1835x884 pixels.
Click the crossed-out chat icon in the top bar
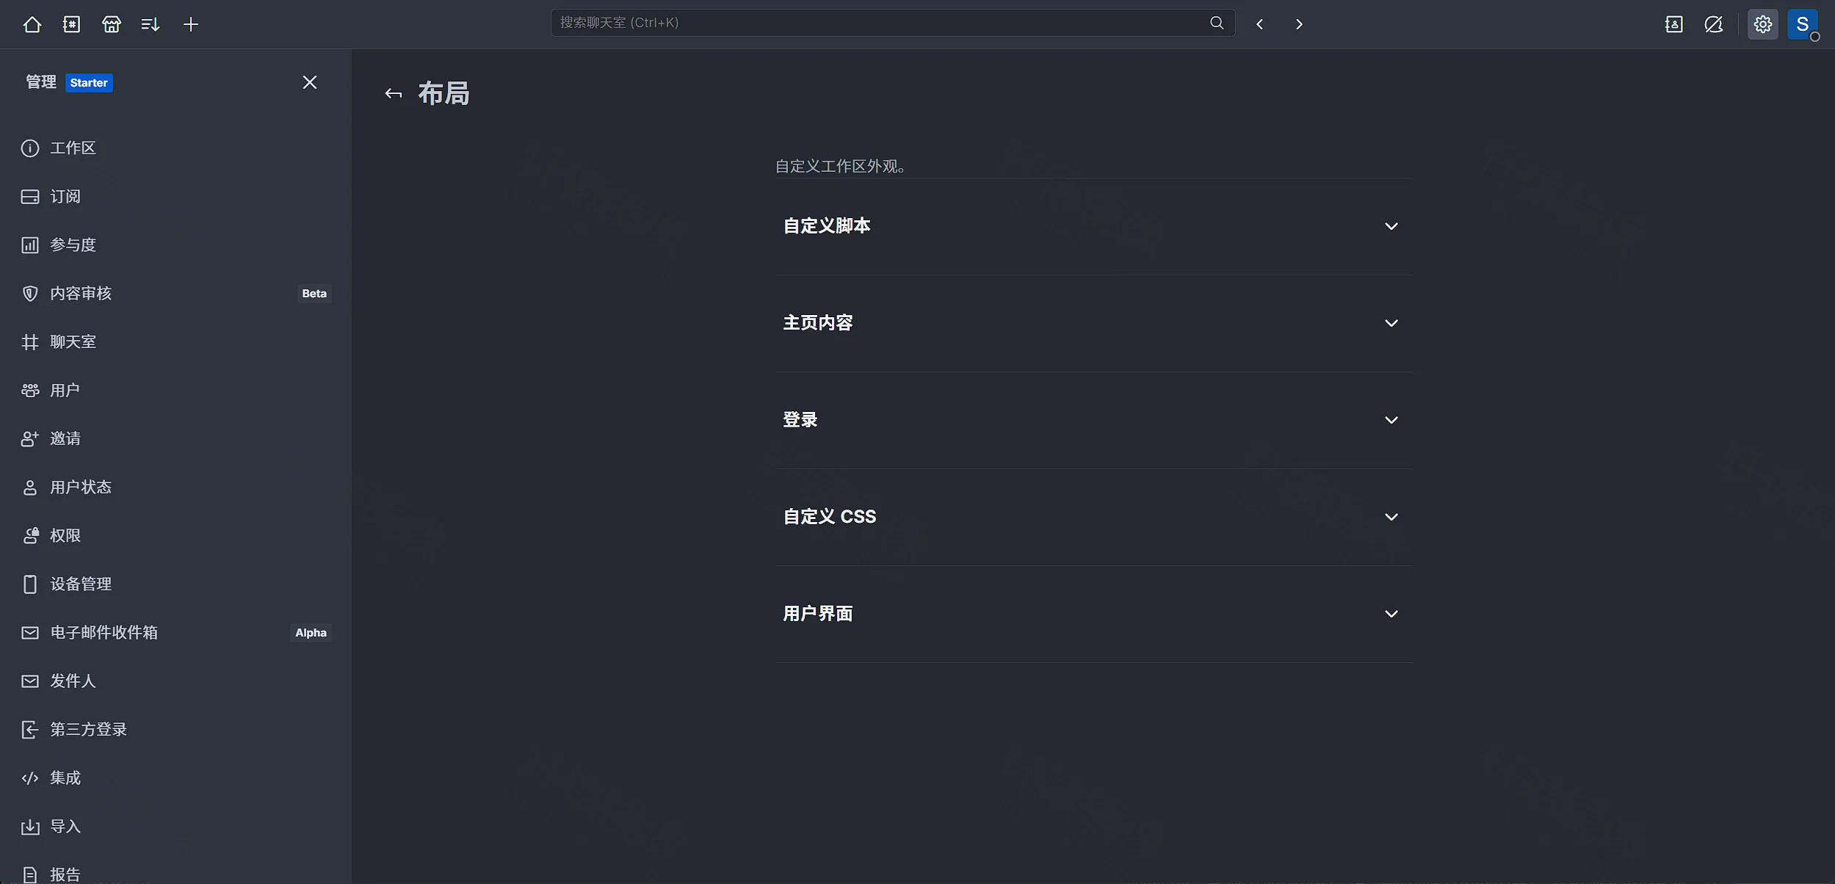(x=1714, y=24)
